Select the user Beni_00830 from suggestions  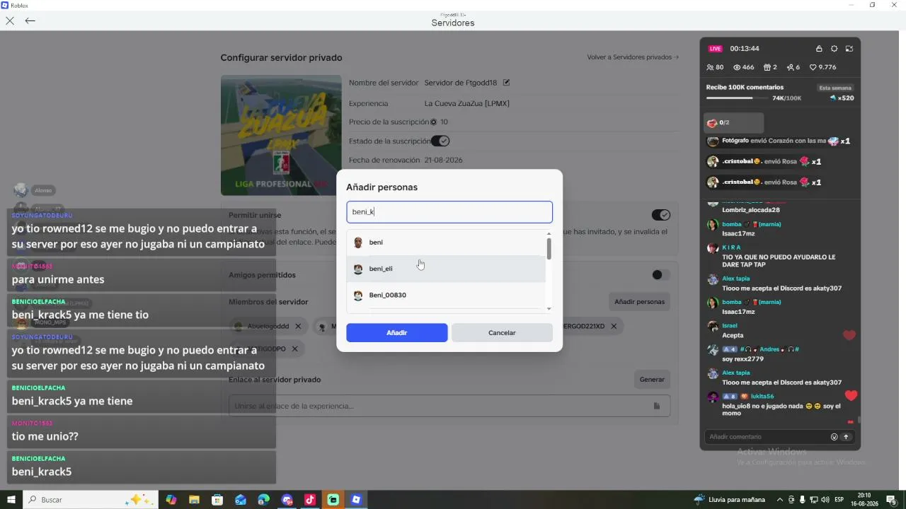446,296
